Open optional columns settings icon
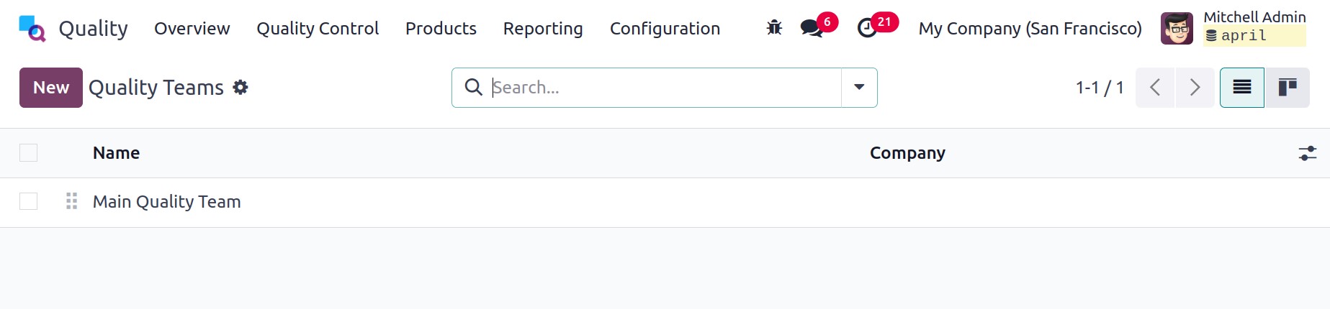Screen dimensions: 1330x309 tap(1307, 153)
